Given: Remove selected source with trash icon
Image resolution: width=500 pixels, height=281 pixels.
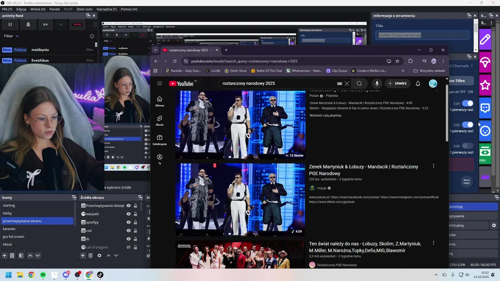Looking at the screenshot, I should click(x=90, y=256).
